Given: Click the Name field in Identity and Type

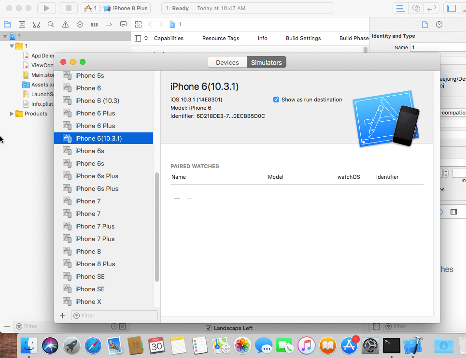Looking at the screenshot, I should 438,47.
